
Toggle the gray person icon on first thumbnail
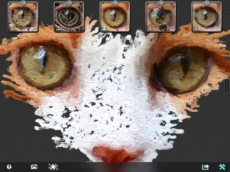13,28
